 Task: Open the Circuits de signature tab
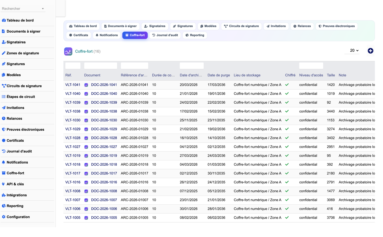(241, 26)
